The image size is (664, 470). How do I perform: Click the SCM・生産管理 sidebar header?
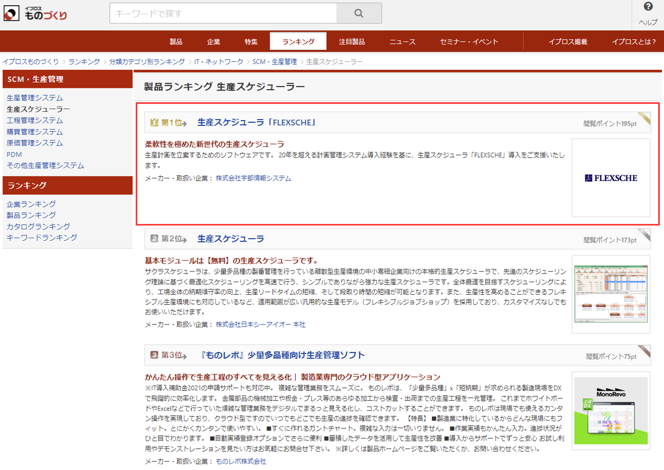pyautogui.click(x=67, y=79)
